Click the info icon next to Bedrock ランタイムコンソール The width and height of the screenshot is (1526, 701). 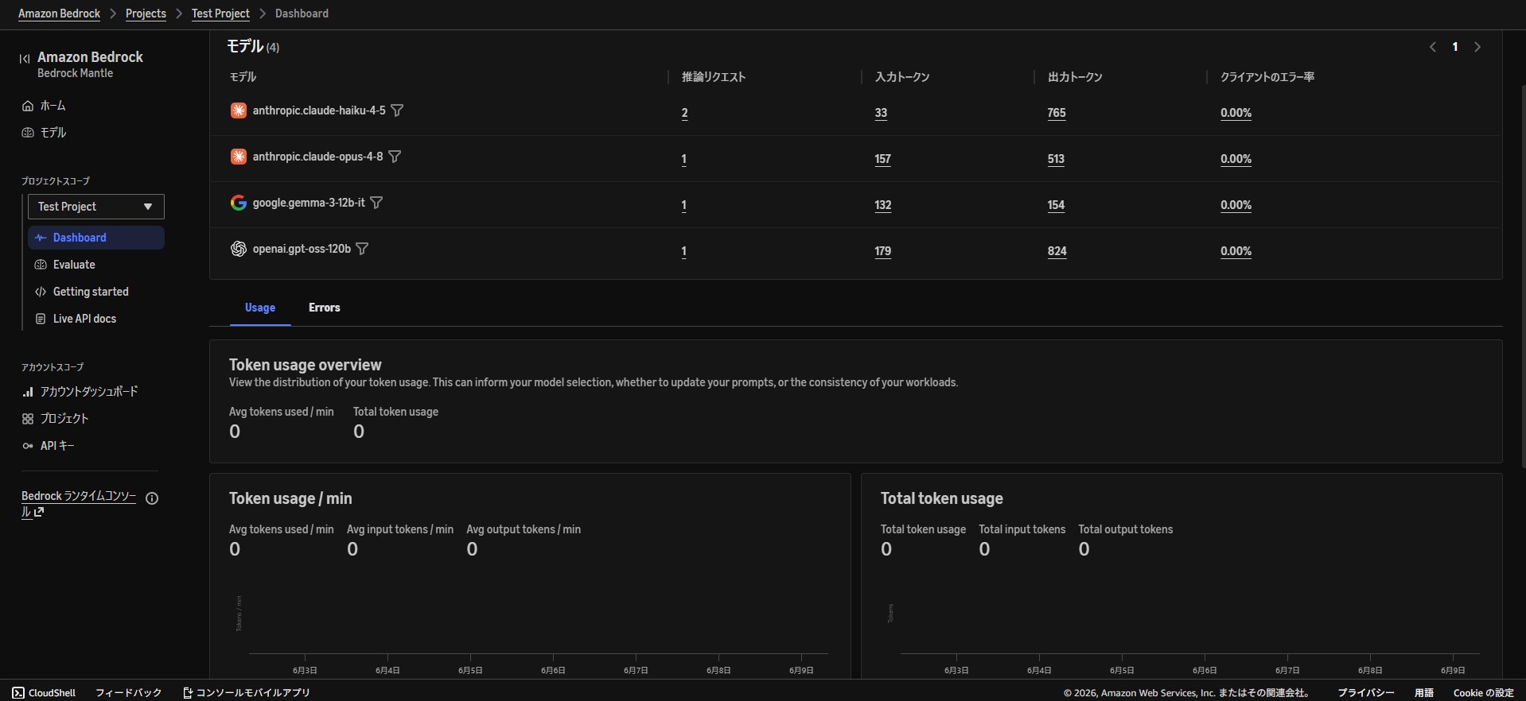[152, 498]
